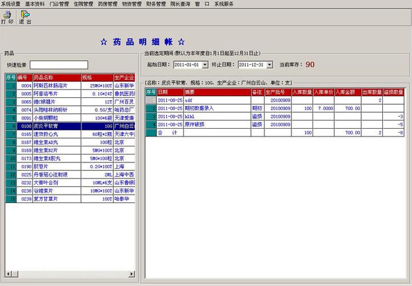This screenshot has height=286, width=412.
Task: Open the 门诊管理 menu
Action: (59, 4)
